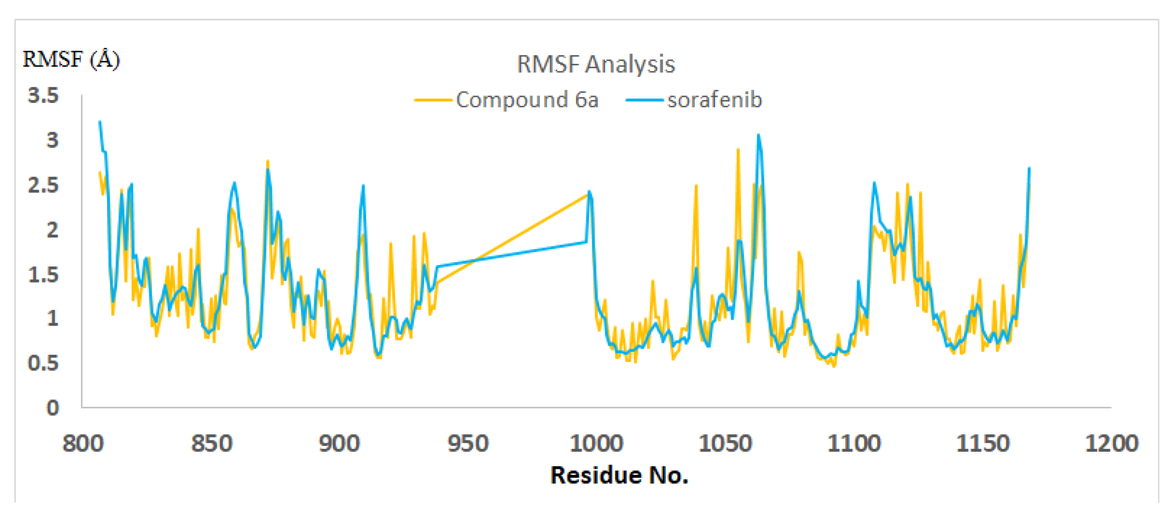Click the orange Compound 6a legend swatch
The height and width of the screenshot is (515, 1170).
[433, 100]
